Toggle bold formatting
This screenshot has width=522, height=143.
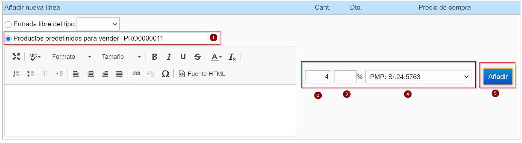pos(154,57)
